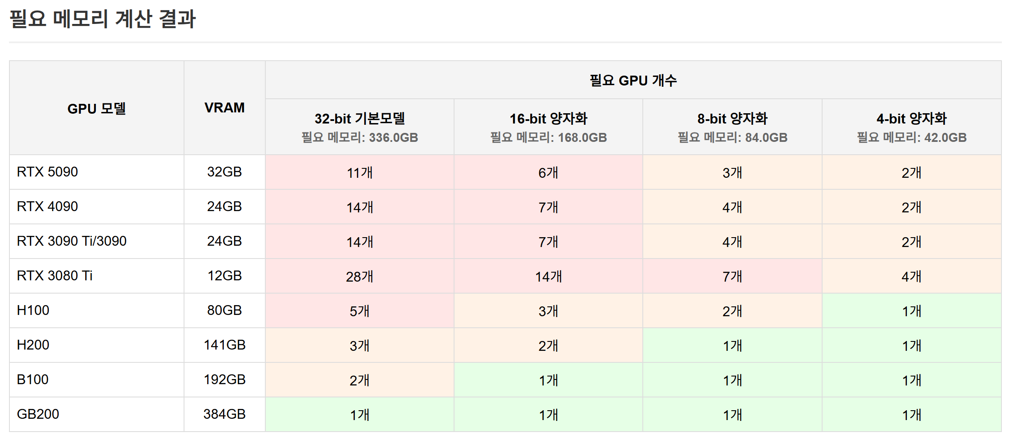Click H100's 8-bit '2개' cell
This screenshot has height=441, width=1010.
point(733,311)
